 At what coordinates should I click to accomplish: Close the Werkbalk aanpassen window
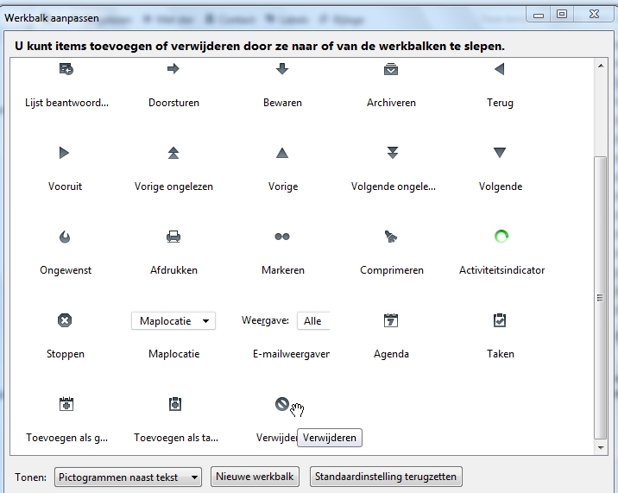pyautogui.click(x=595, y=14)
